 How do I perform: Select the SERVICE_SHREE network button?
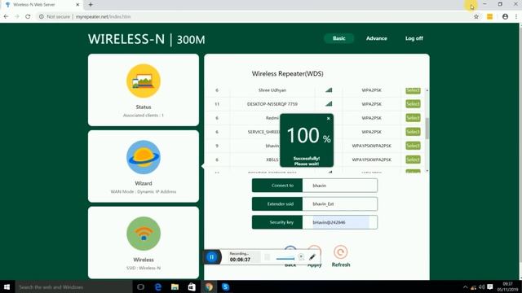(413, 132)
